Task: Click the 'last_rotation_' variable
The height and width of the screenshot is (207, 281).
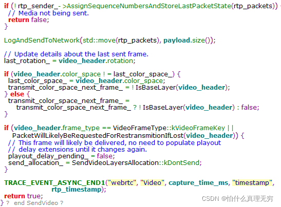Action: [x=27, y=61]
